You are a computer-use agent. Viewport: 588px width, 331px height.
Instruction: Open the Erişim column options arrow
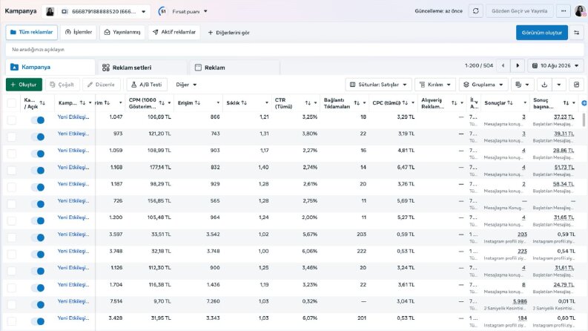pyautogui.click(x=218, y=103)
